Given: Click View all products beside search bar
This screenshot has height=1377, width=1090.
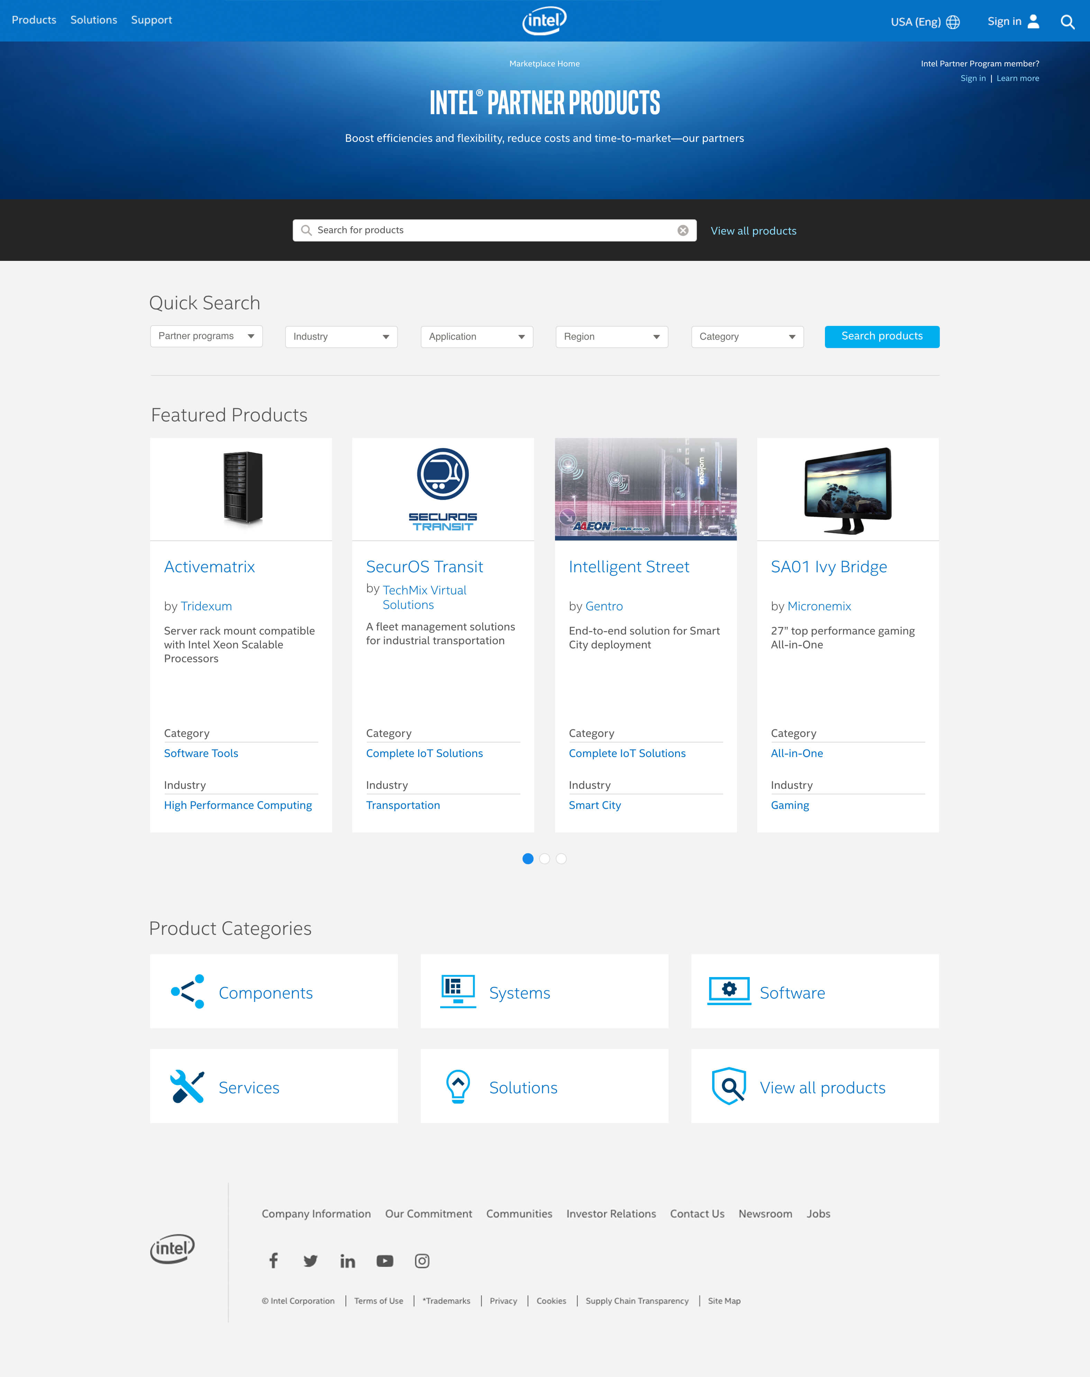Looking at the screenshot, I should 754,231.
